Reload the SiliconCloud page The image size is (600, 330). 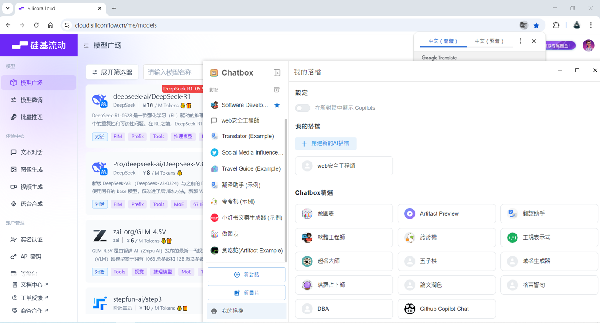(x=36, y=25)
